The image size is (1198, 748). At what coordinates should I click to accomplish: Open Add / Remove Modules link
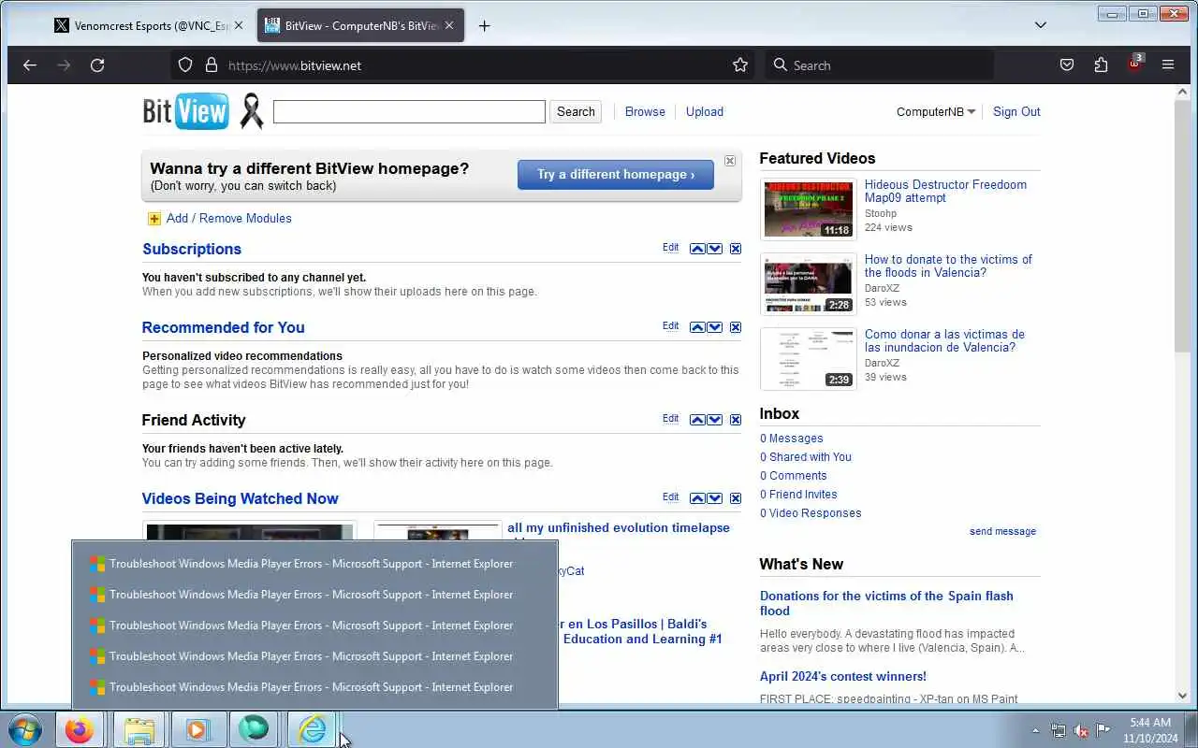pos(228,218)
